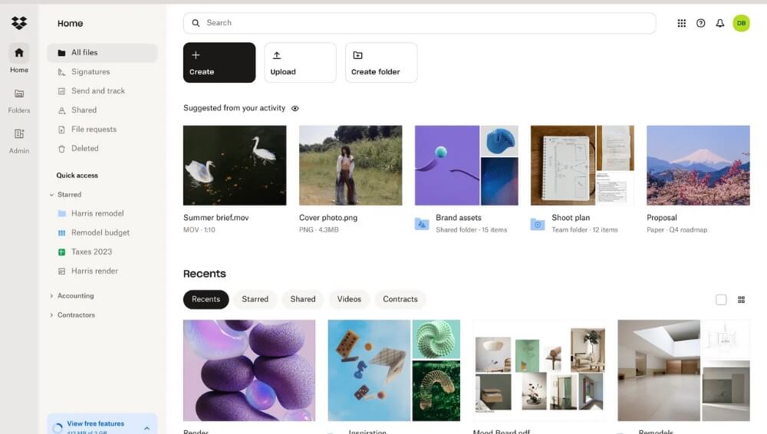Screen dimensions: 767x434
Task: Open the Shoot plan folder thumbnail
Action: tap(582, 166)
